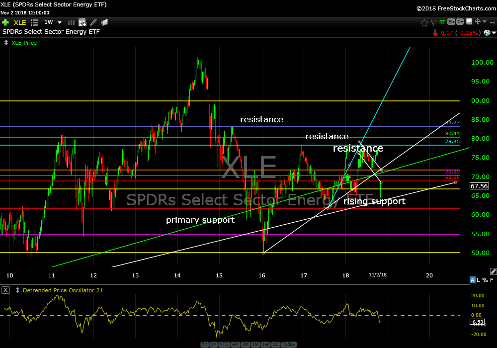Toggle the RT real-time indicator
Screen dimensions: 497x348
[x=442, y=22]
